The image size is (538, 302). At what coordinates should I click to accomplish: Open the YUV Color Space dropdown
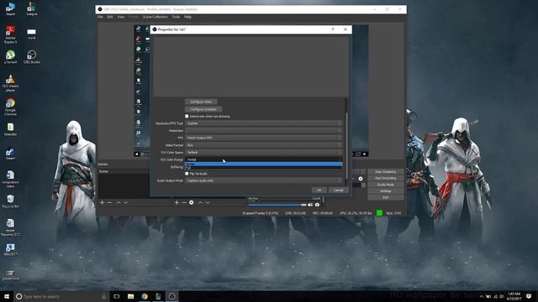point(263,153)
